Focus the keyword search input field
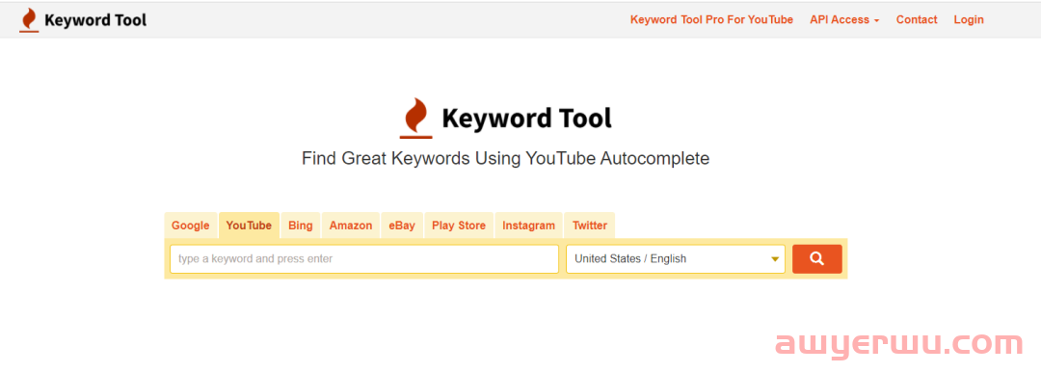This screenshot has width=1041, height=373. [x=363, y=259]
